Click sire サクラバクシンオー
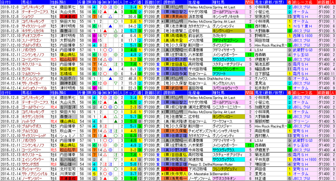 225,69
